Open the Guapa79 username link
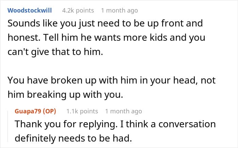238x148 pixels. pyautogui.click(x=28, y=111)
